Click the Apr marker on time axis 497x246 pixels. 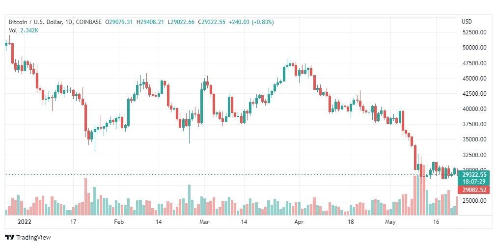click(299, 222)
